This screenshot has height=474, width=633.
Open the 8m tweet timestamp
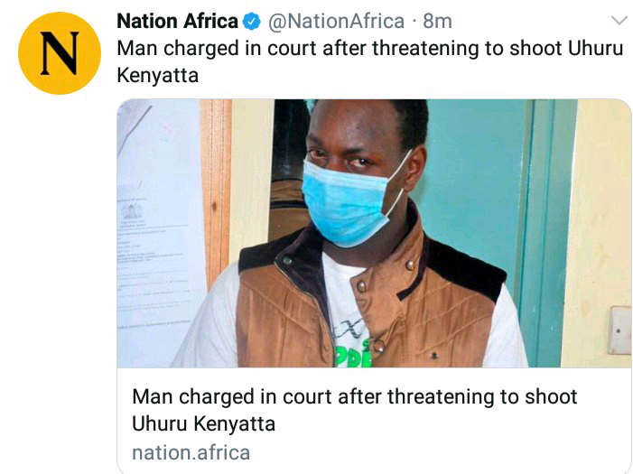(437, 22)
